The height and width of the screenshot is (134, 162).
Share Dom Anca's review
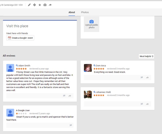147,77
